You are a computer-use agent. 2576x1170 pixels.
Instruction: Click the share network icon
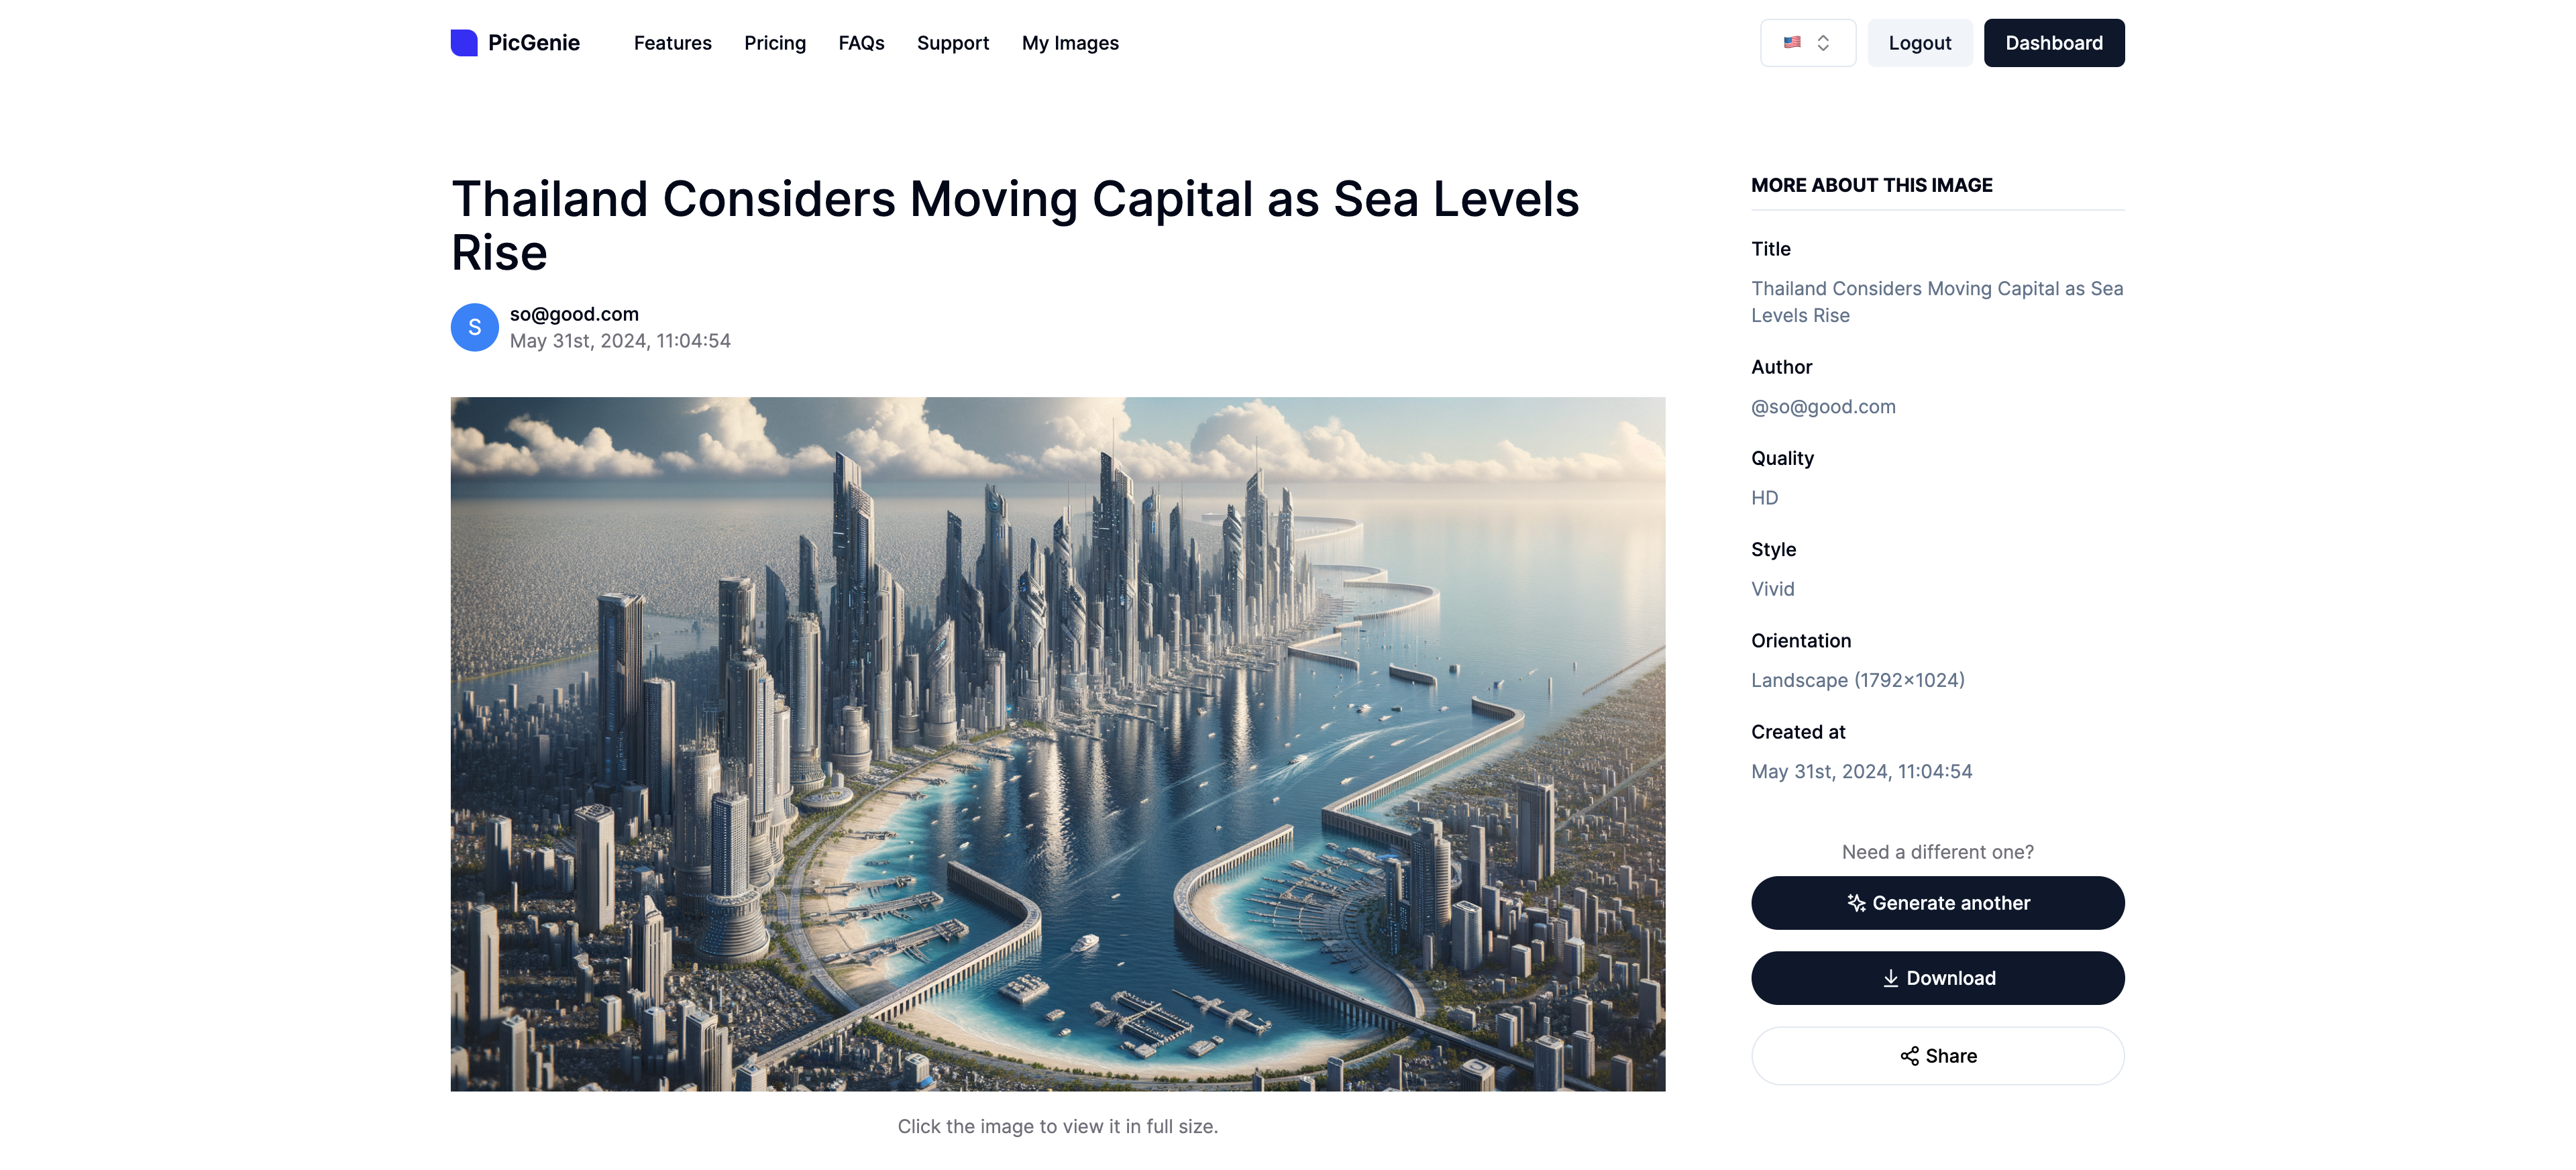[1909, 1056]
